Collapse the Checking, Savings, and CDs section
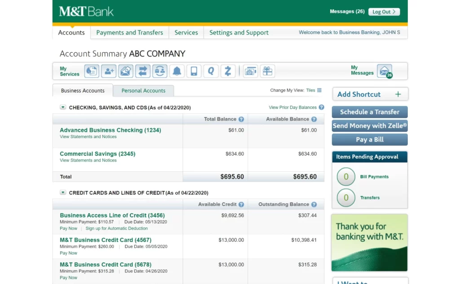Image resolution: width=460 pixels, height=284 pixels. 63,107
